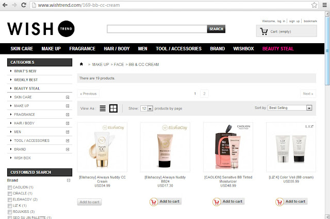Expand the TOOL / ACCESSORIES category plus
Viewport: 330px width, 219px height.
pyautogui.click(x=68, y=140)
